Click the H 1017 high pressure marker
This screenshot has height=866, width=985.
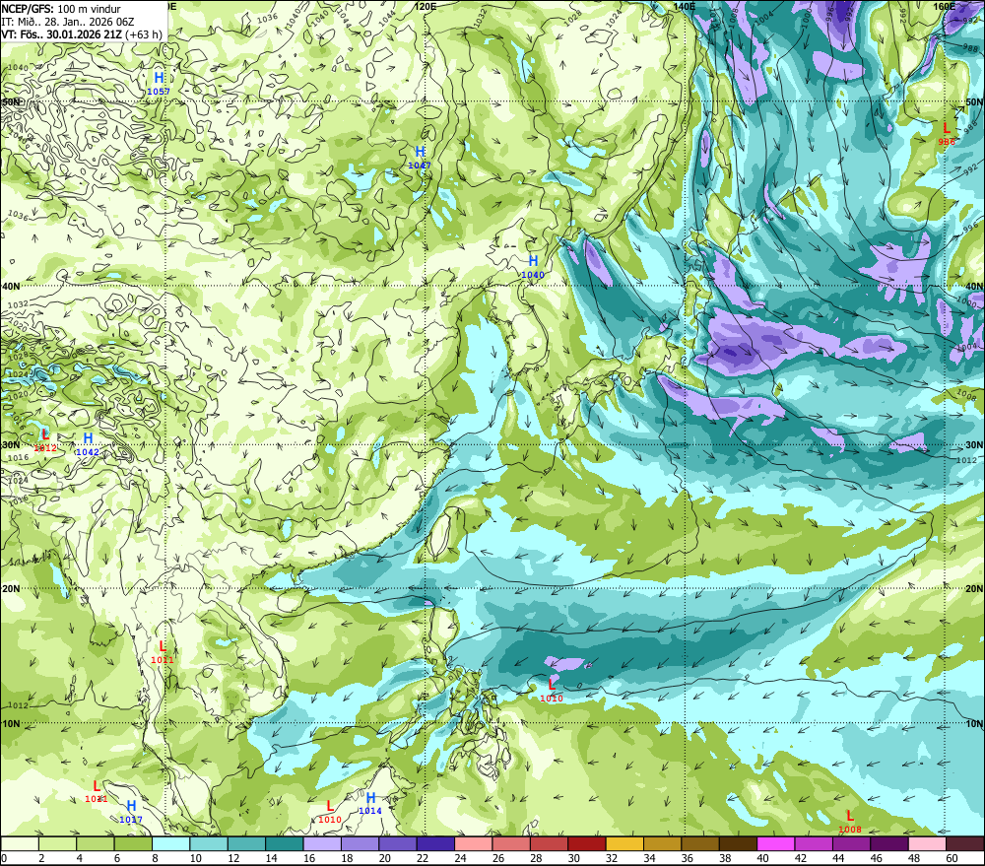coord(131,812)
